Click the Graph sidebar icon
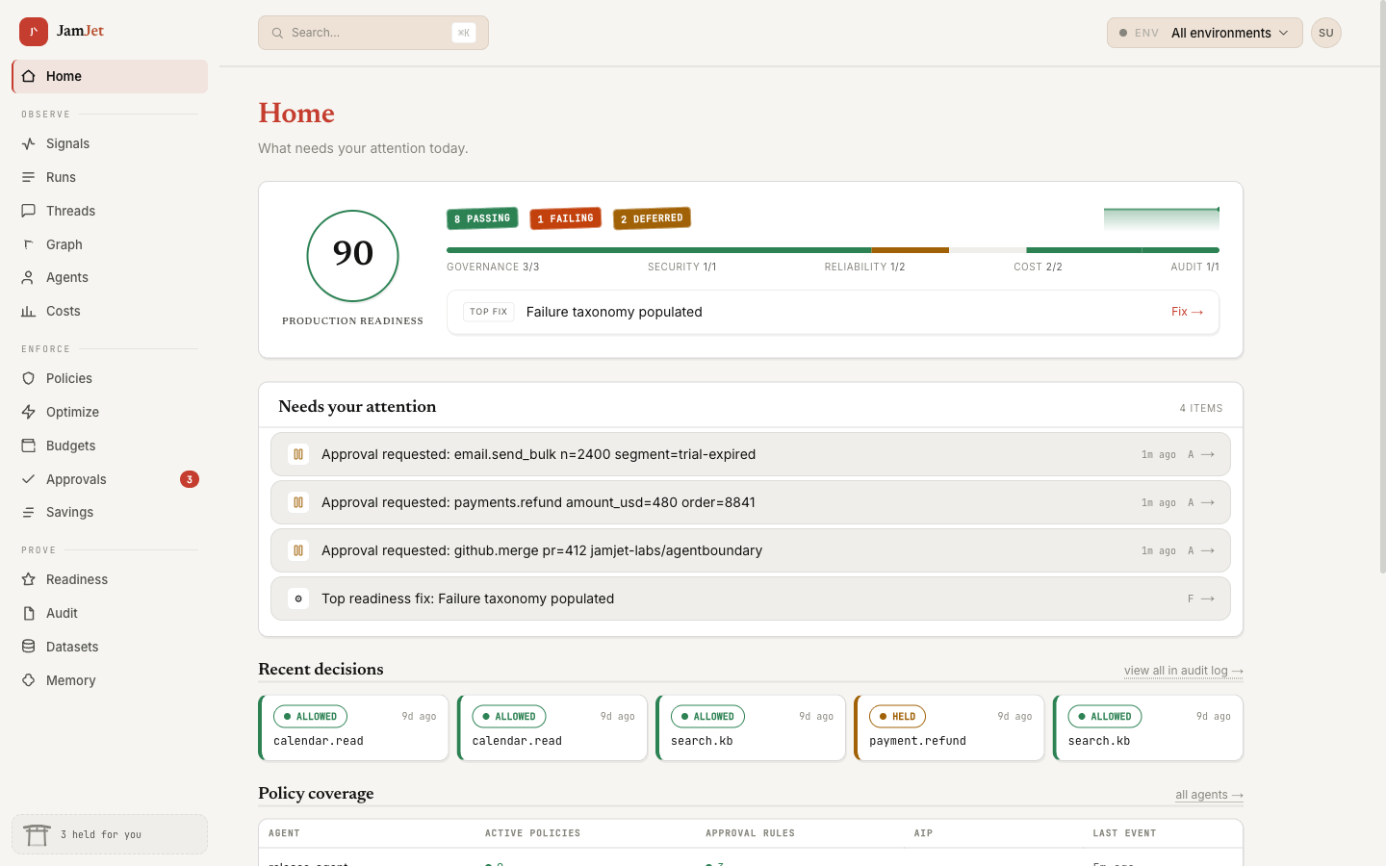The width and height of the screenshot is (1386, 866). coord(29,244)
